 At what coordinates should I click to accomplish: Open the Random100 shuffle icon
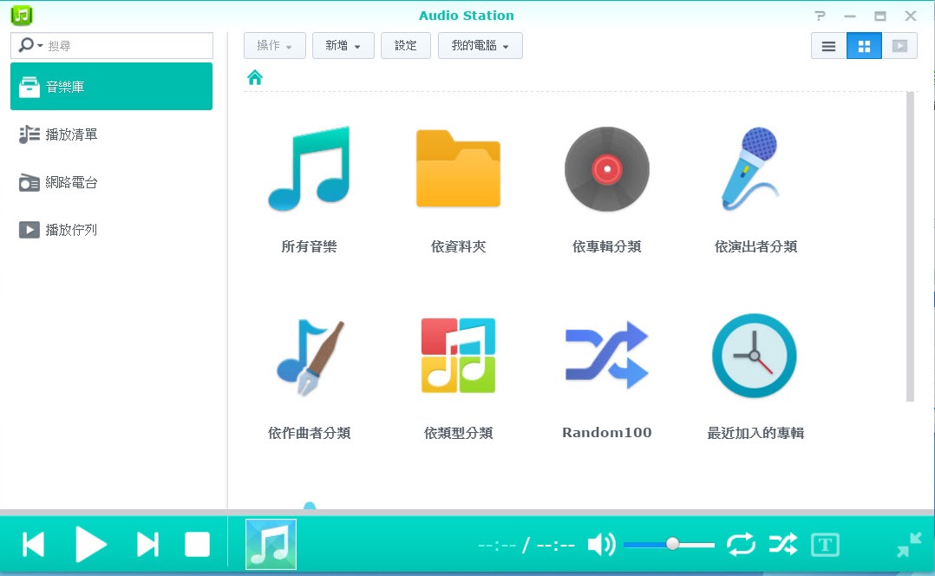pos(607,356)
